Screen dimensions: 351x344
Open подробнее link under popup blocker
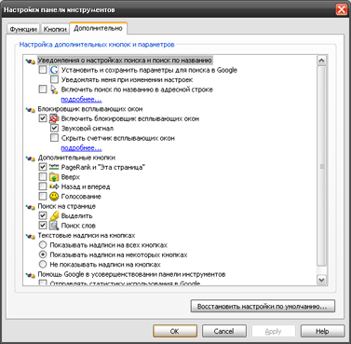81,147
